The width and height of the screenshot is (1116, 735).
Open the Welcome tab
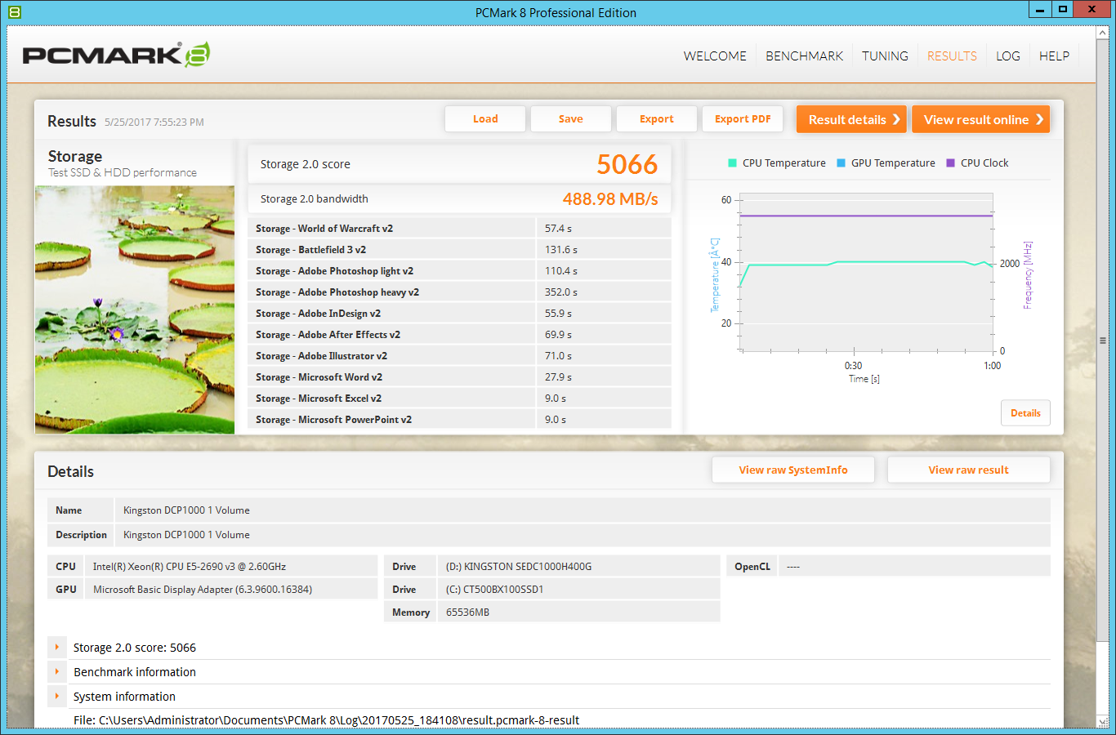pos(715,56)
